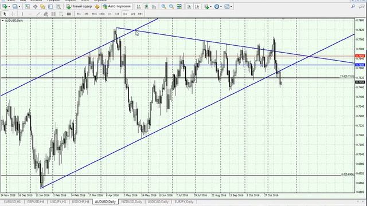
Task: Open the NZDUSD,Daily chart tab
Action: pos(131,201)
